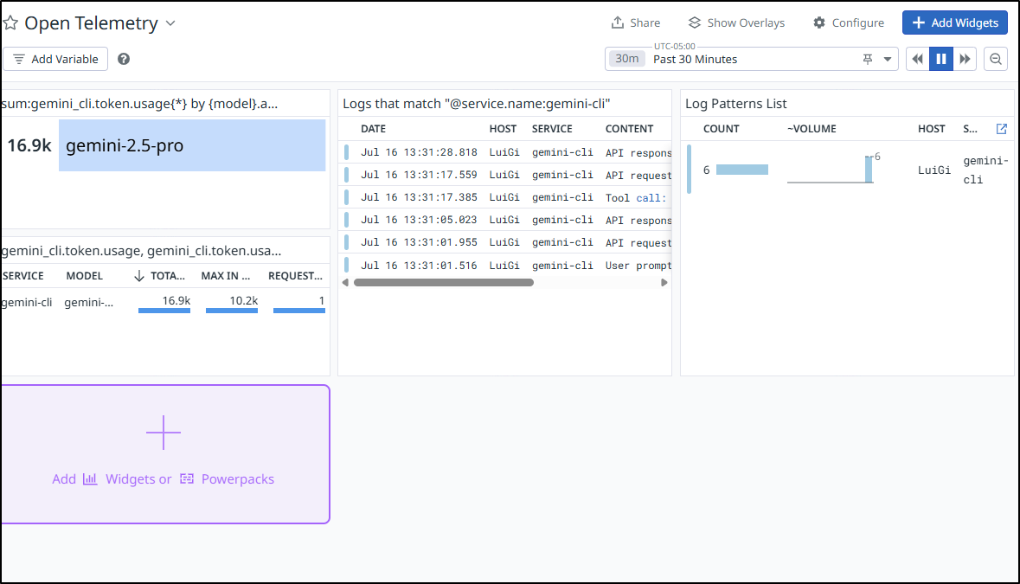This screenshot has width=1020, height=584.
Task: Open the help question mark icon
Action: coord(124,59)
